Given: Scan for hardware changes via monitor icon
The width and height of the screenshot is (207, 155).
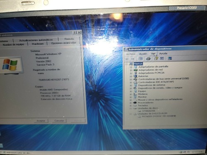Looking at the screenshot, I should 170,58.
